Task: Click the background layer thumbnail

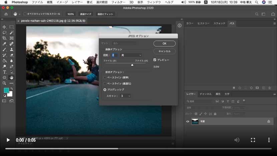Action: [x=195, y=121]
